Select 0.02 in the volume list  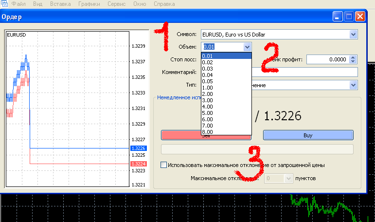(226, 62)
